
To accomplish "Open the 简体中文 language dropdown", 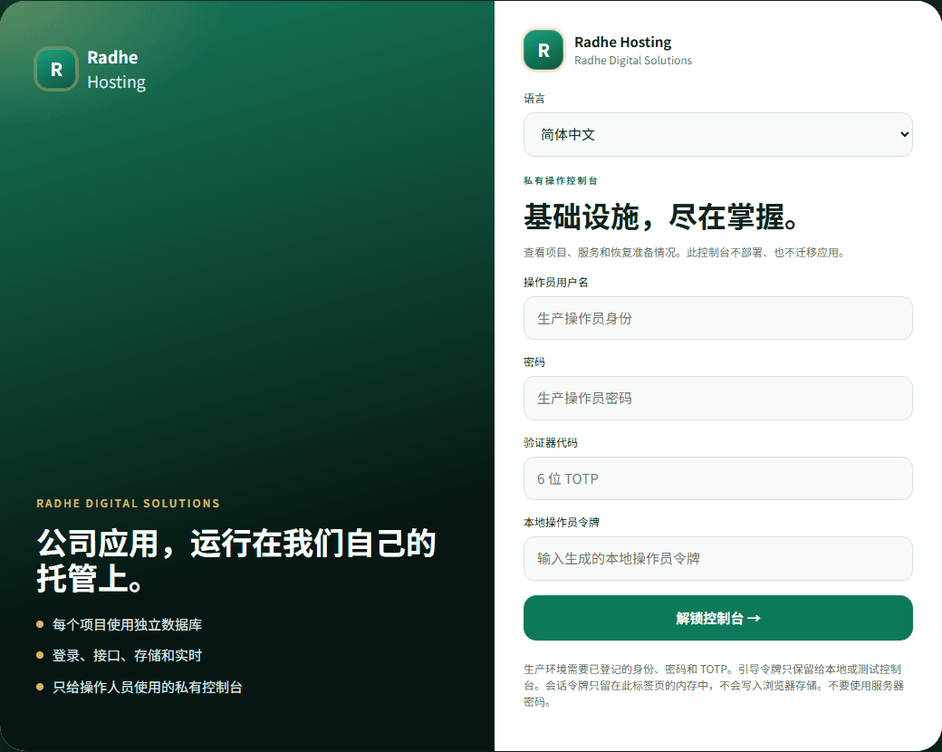I will (x=718, y=135).
